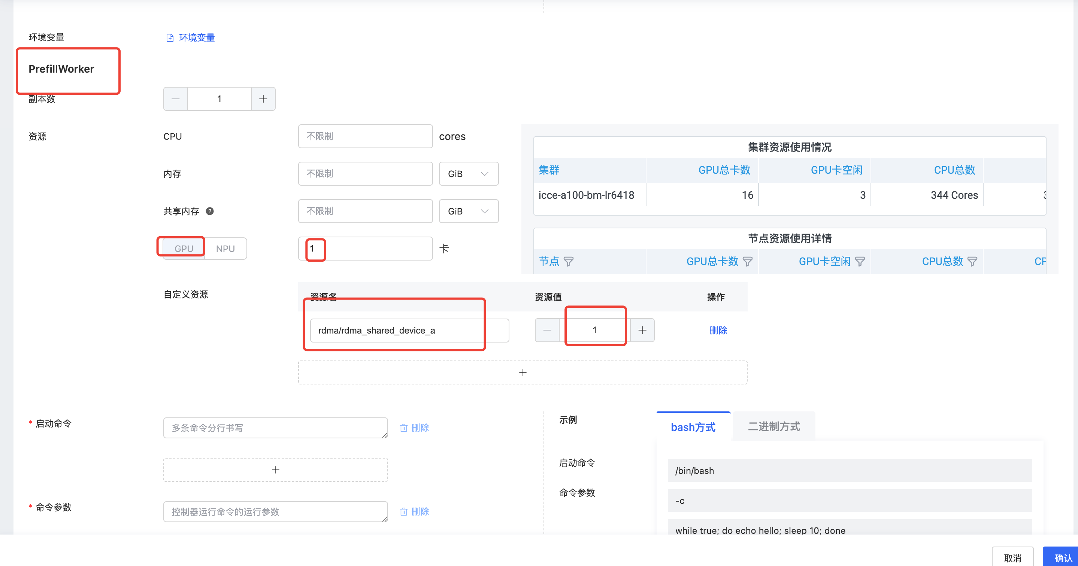Switch to the bash方式 example tab
The image size is (1078, 566).
693,427
